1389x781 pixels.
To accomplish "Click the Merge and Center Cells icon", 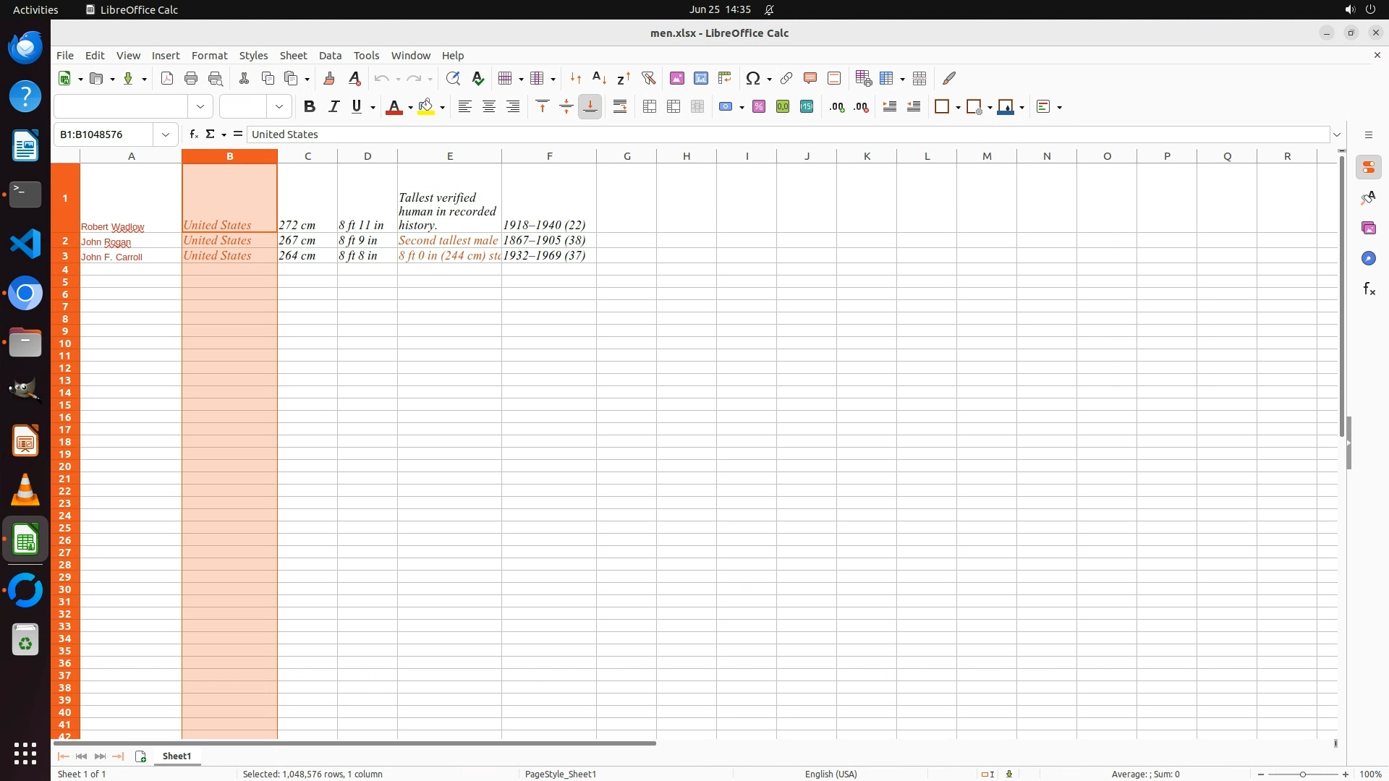I will coord(650,107).
